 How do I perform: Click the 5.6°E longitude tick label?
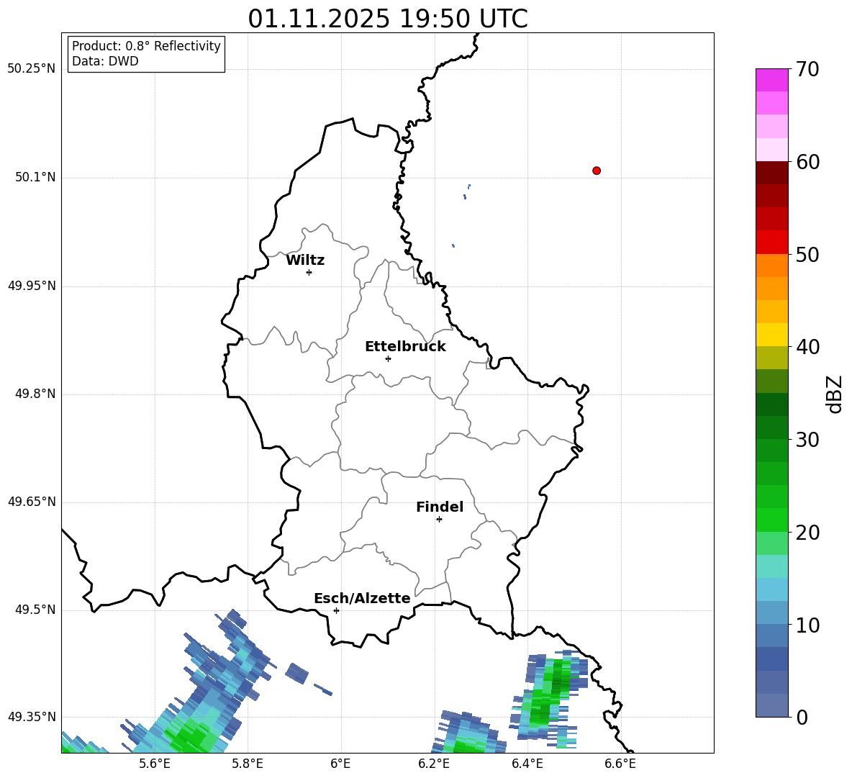point(155,764)
